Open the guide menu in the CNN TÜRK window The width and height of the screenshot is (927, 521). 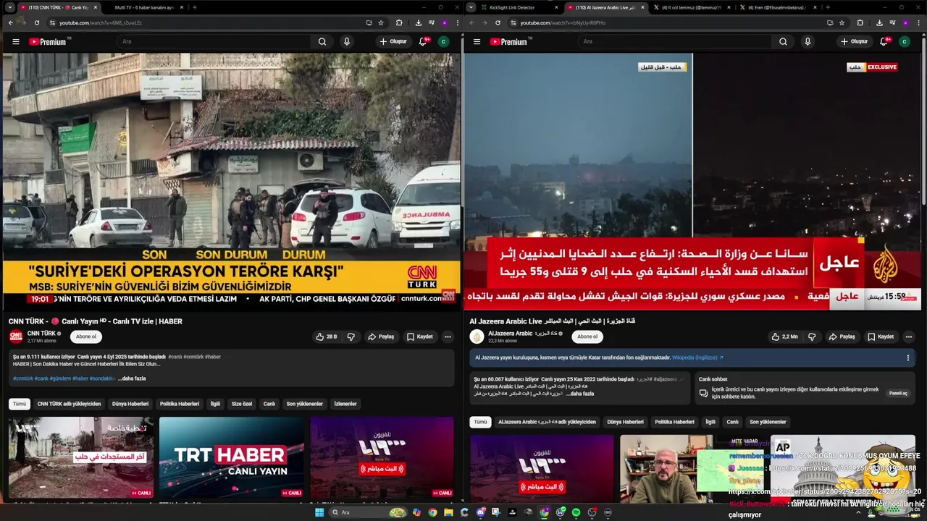16,42
